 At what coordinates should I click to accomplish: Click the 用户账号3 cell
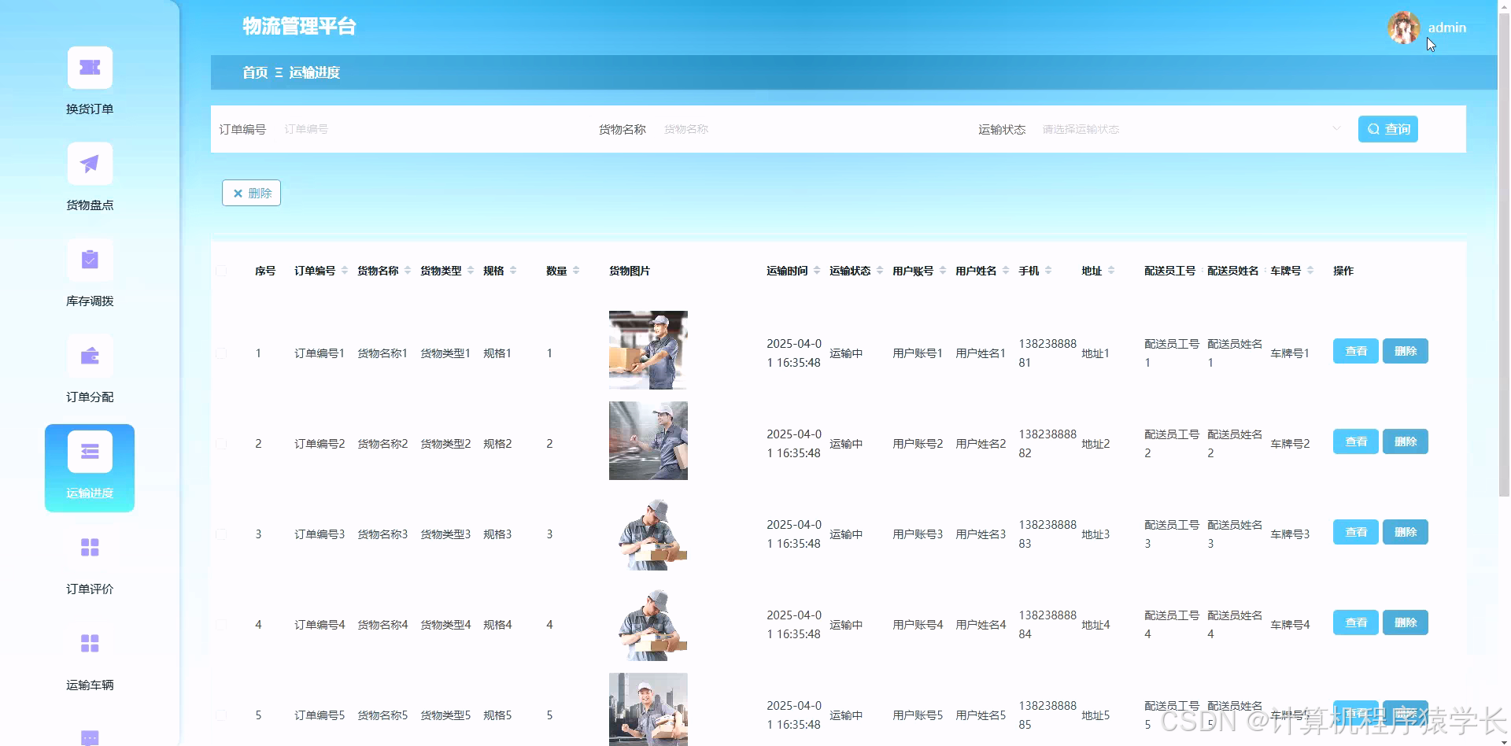tap(918, 534)
